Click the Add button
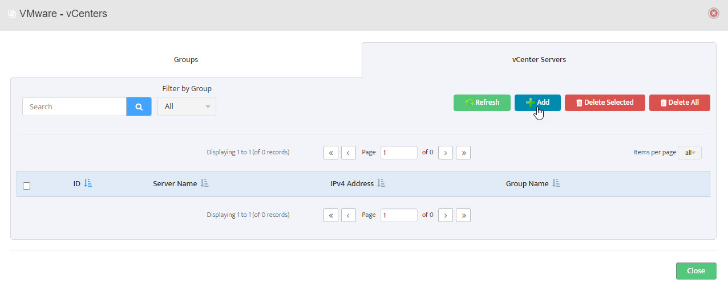Image resolution: width=728 pixels, height=287 pixels. coord(537,102)
